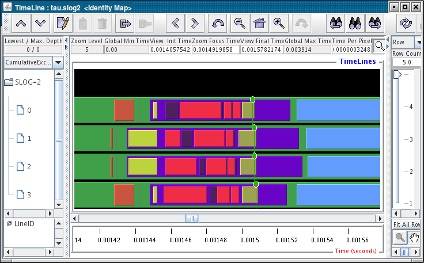The image size is (424, 263).
Task: Click the row count slider handle
Action: point(397,74)
